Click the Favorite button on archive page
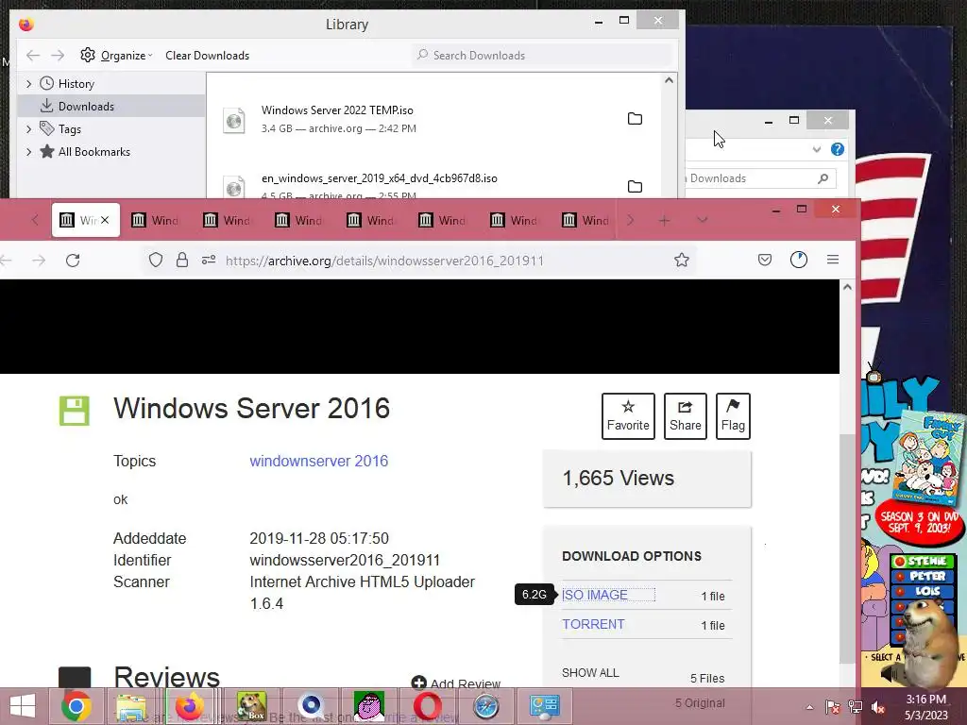The width and height of the screenshot is (967, 725). [x=628, y=416]
